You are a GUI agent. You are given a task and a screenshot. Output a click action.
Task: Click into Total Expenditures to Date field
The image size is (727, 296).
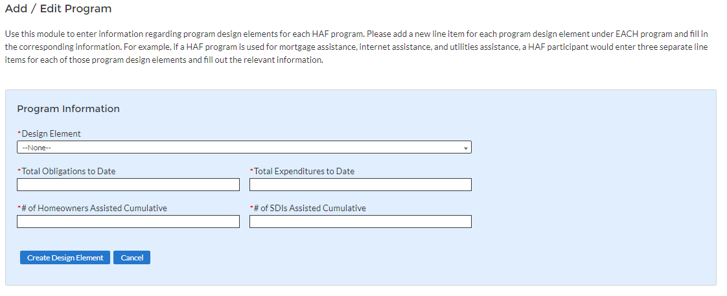click(360, 185)
